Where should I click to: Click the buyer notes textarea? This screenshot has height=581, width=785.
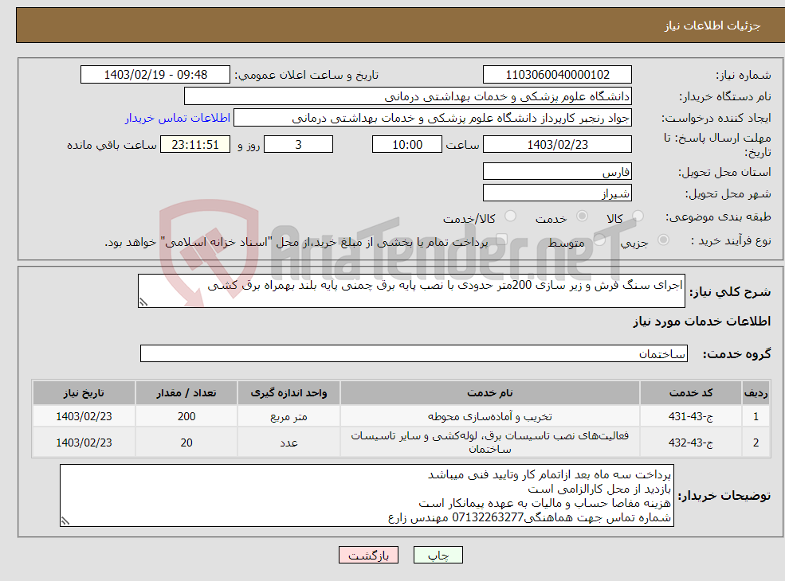point(367,496)
